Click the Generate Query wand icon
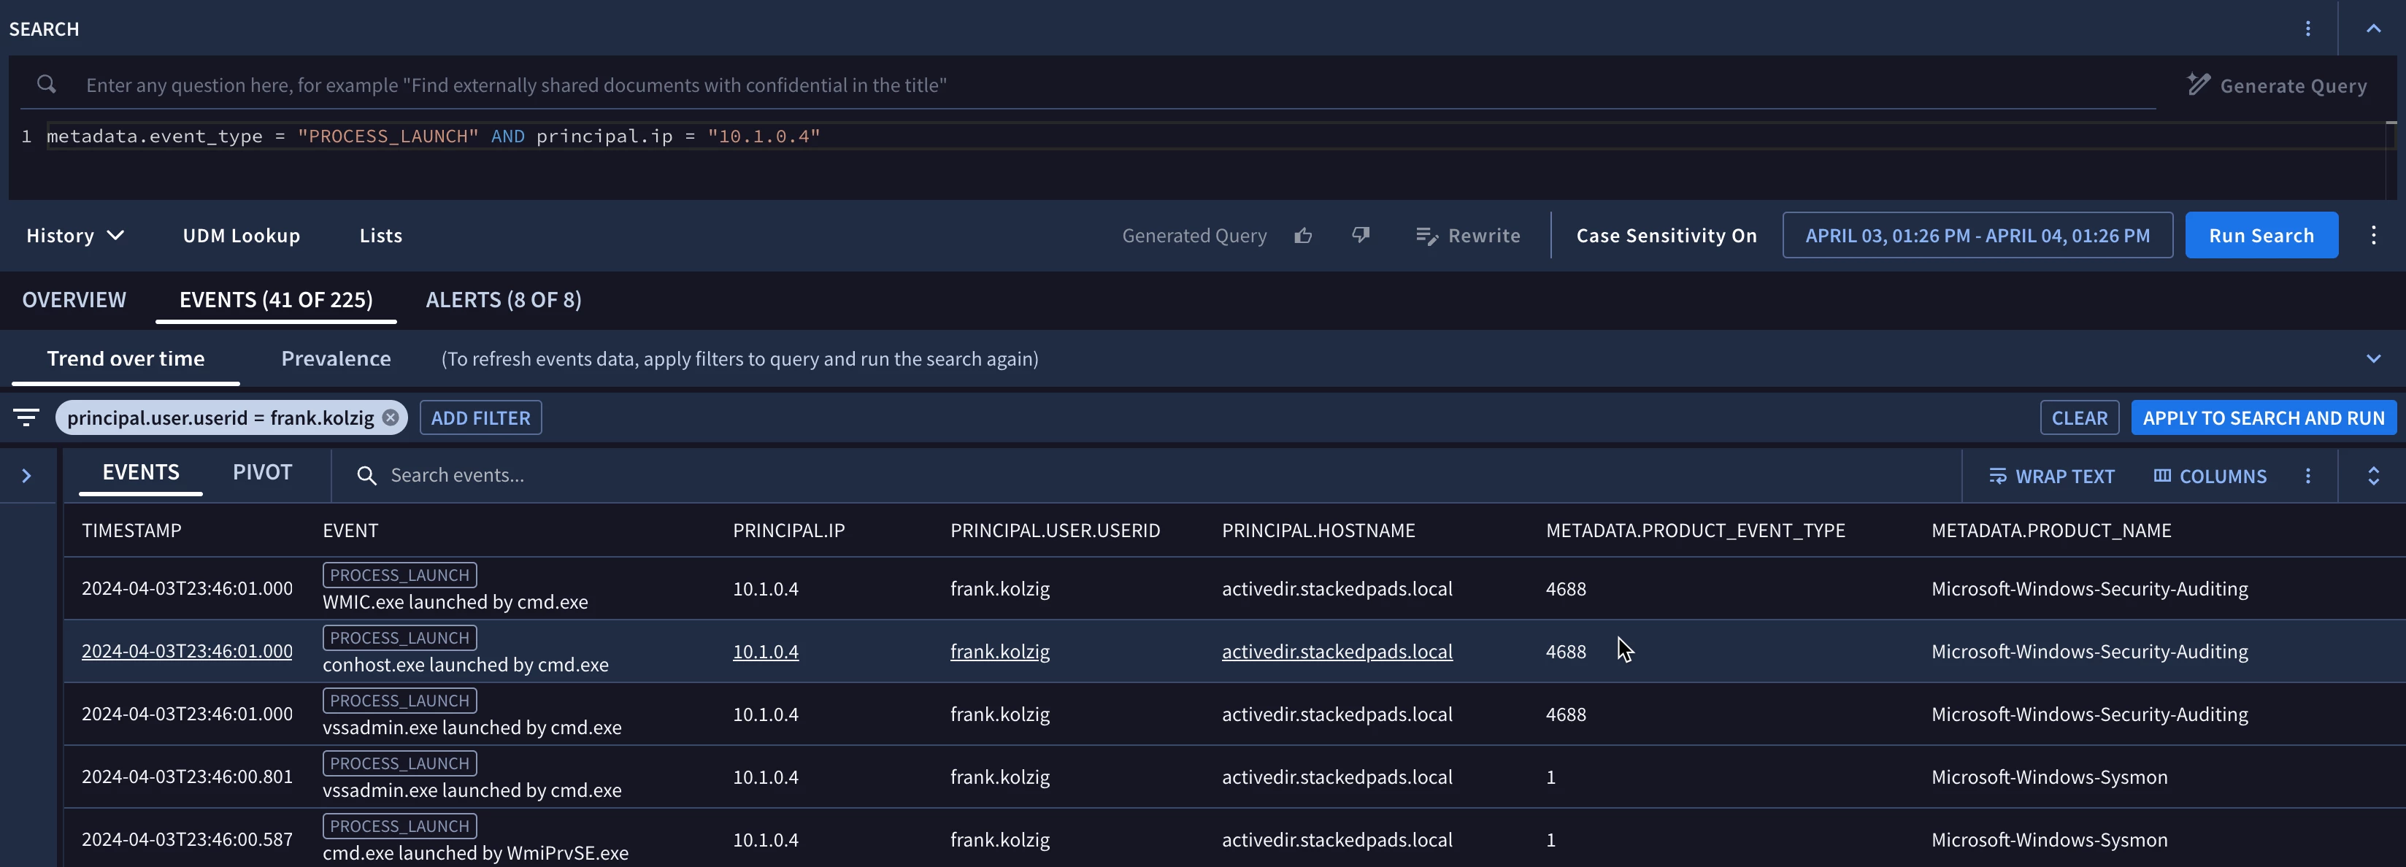 click(2198, 85)
